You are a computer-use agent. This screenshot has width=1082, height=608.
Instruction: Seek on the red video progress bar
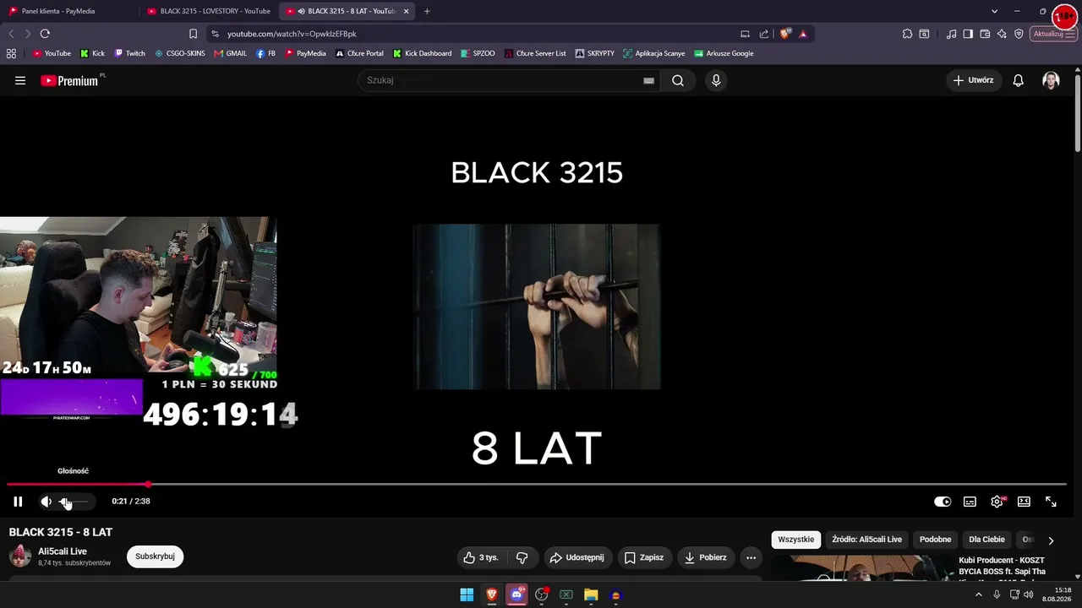(x=536, y=485)
